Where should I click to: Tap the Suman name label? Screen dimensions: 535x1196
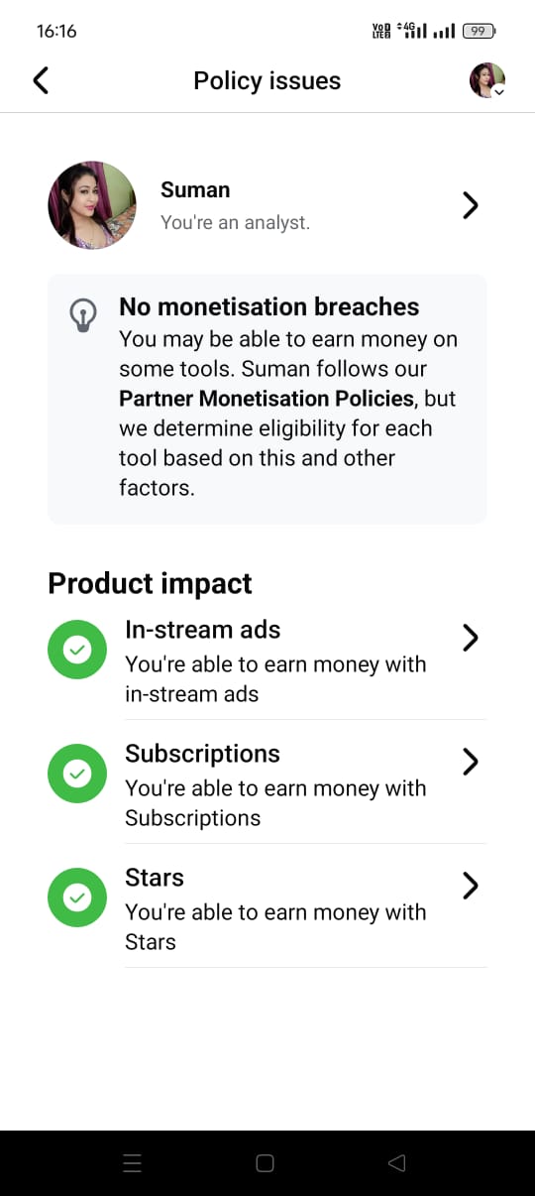[x=195, y=189]
